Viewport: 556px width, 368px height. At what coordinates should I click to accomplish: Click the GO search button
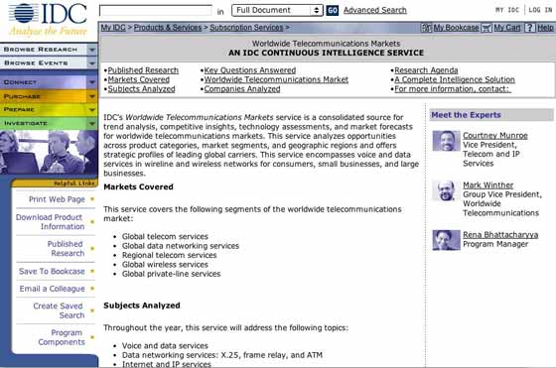(332, 10)
